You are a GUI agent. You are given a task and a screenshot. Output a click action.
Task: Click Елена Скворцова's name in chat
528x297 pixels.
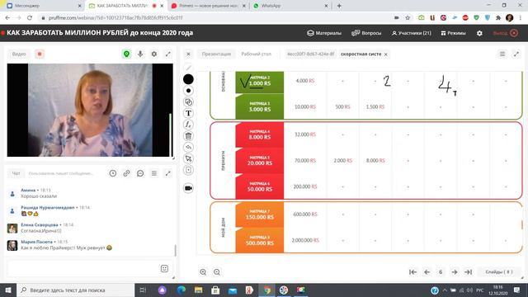tap(40, 224)
